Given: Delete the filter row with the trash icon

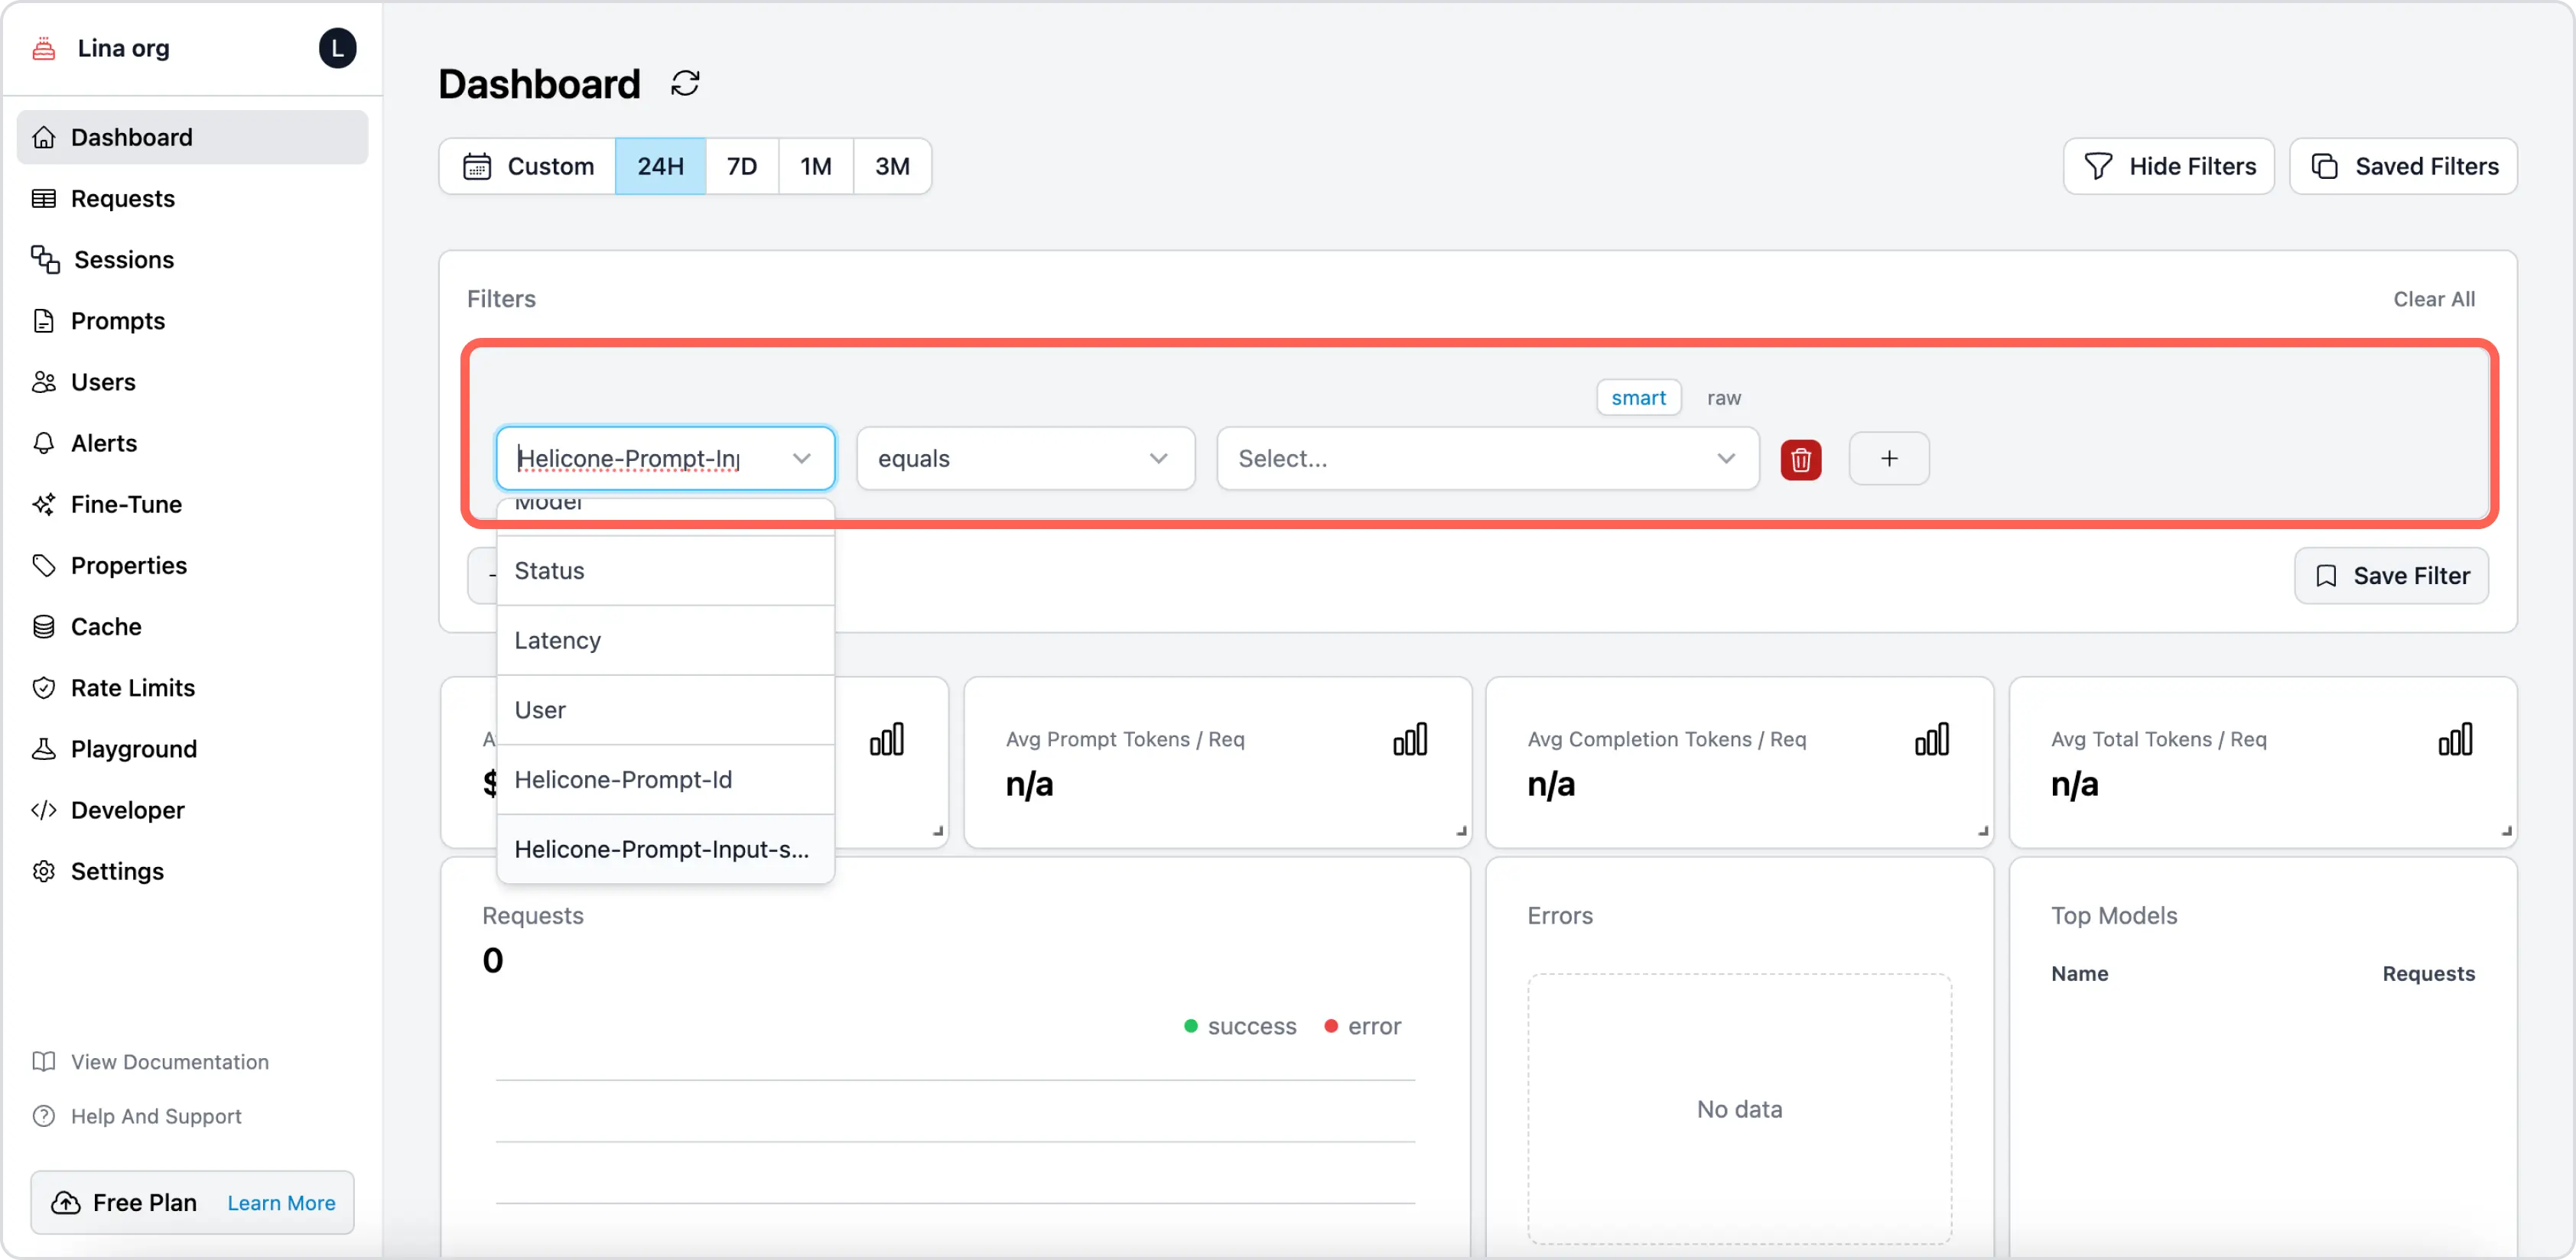Looking at the screenshot, I should (1800, 459).
